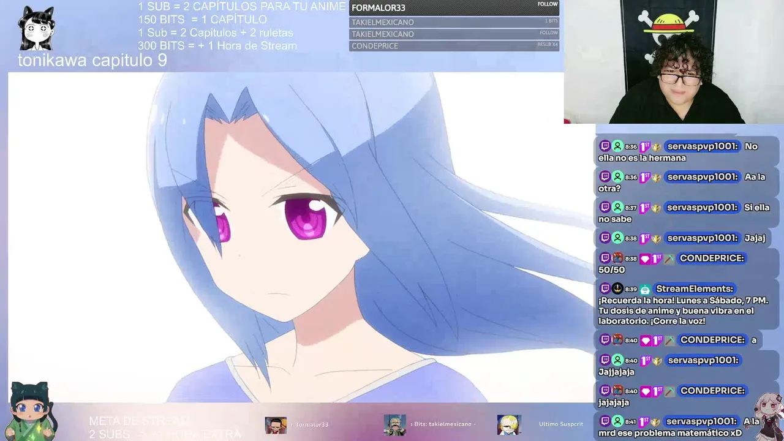Click the pickaxe badge on the CONDEPRICE "jajajaja" message
Image resolution: width=784 pixels, height=441 pixels.
coord(669,391)
